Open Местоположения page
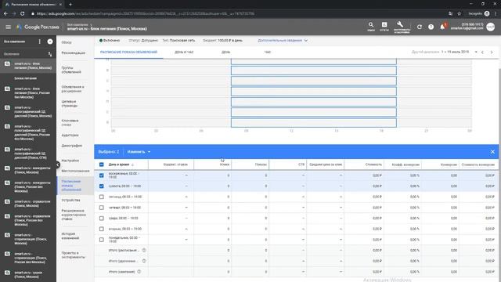This screenshot has height=282, width=501. [x=75, y=171]
